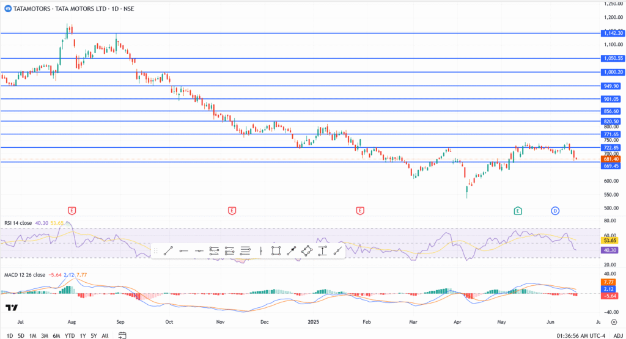Select the 722.85 horizontal line price label
Viewport: 626px width, 339px height.
(x=611, y=148)
